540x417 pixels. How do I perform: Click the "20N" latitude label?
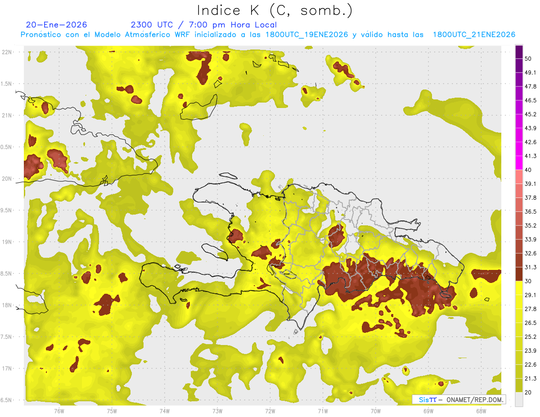[8, 179]
